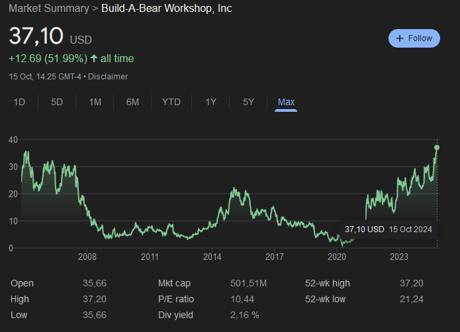460x332 pixels.
Task: Click the Mkt cap label
Action: [174, 283]
